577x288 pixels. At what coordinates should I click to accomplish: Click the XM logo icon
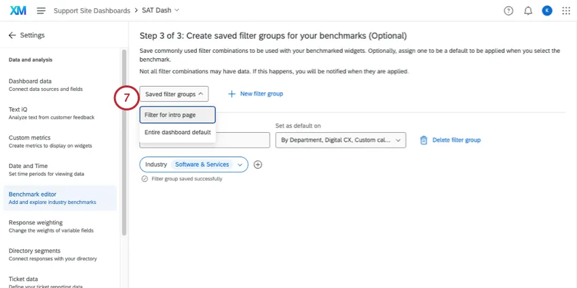18,11
